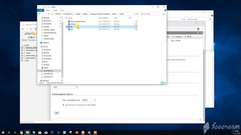Screen dimensions: 241x135
Task: Click the Go button
Action: pos(57,112)
